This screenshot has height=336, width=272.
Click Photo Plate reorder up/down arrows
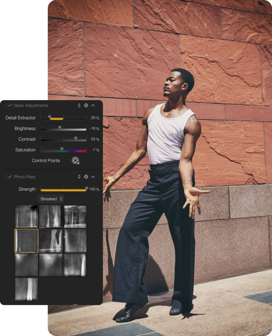[79, 177]
